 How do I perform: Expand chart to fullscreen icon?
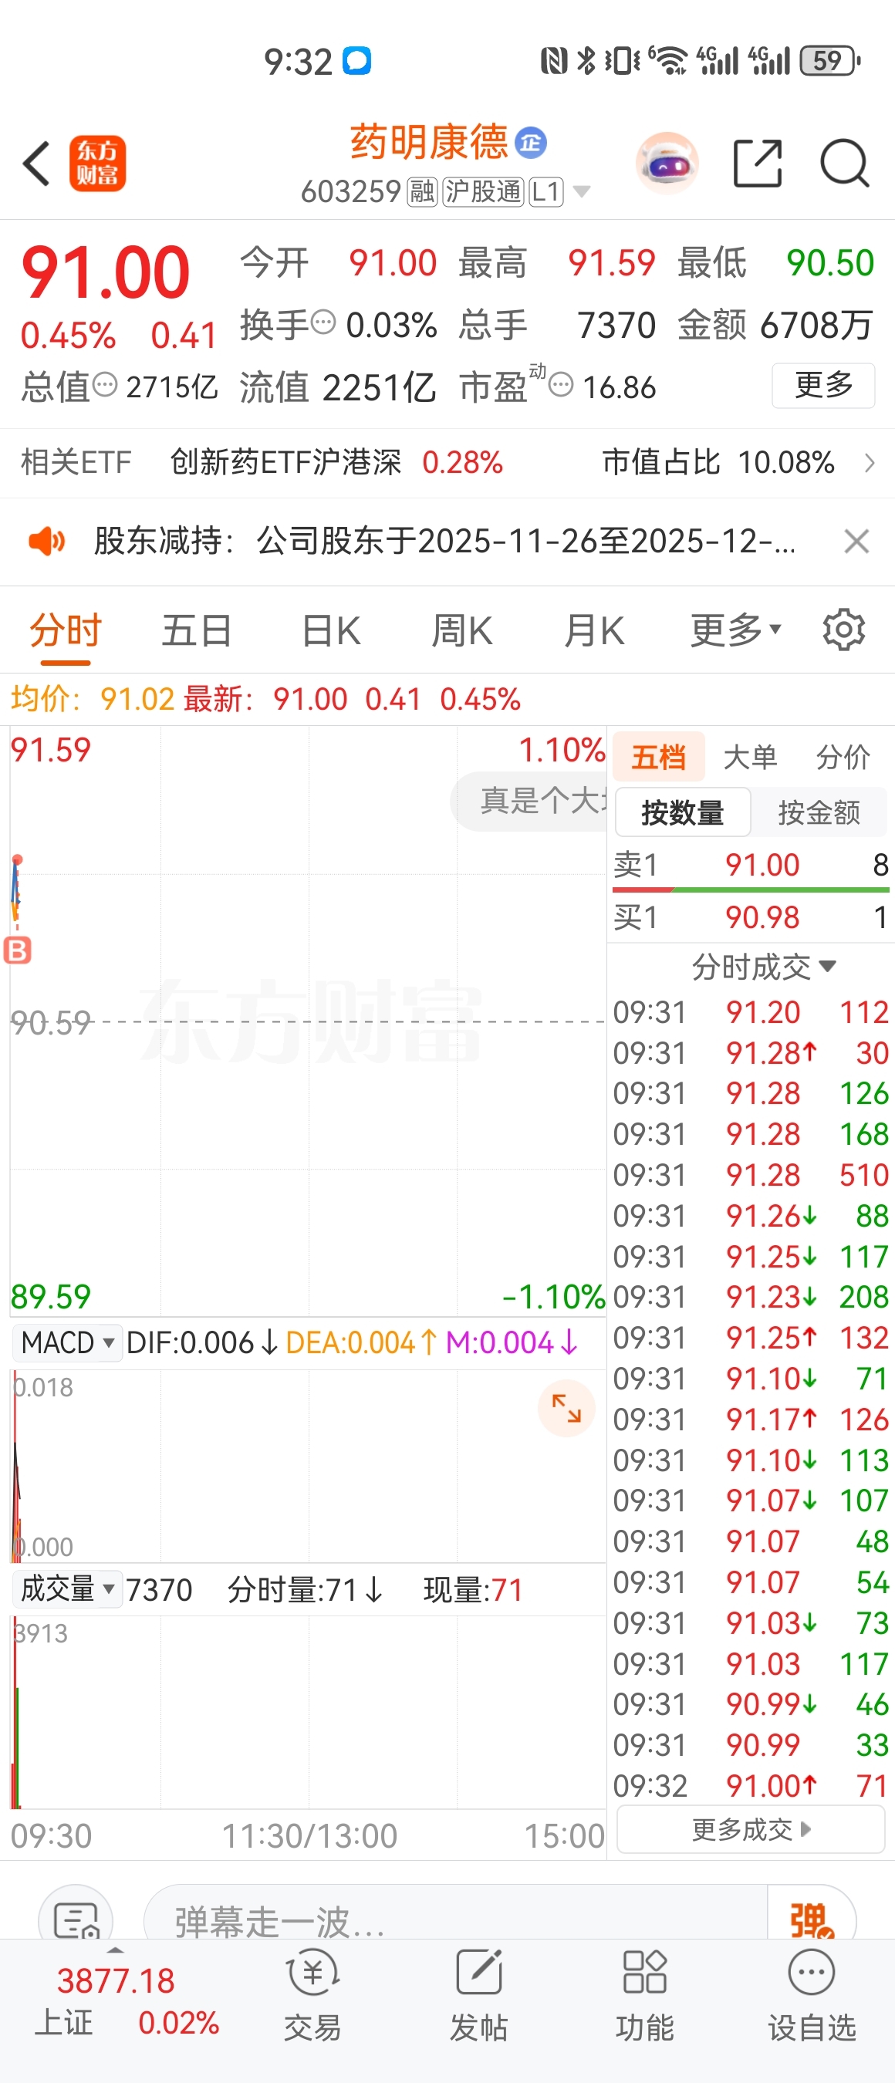(x=566, y=1409)
